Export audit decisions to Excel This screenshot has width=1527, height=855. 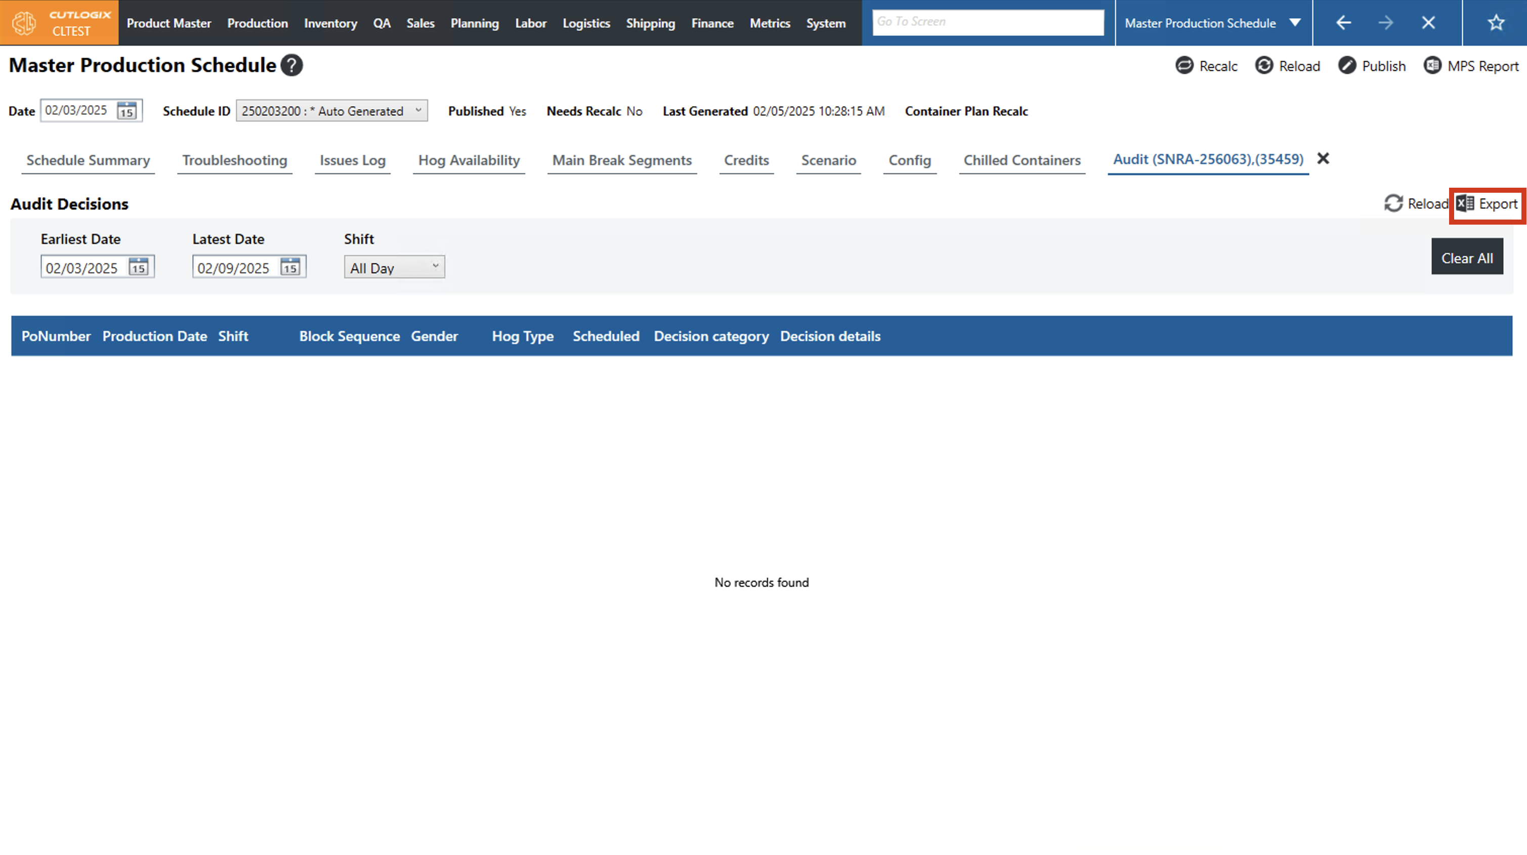(1487, 204)
